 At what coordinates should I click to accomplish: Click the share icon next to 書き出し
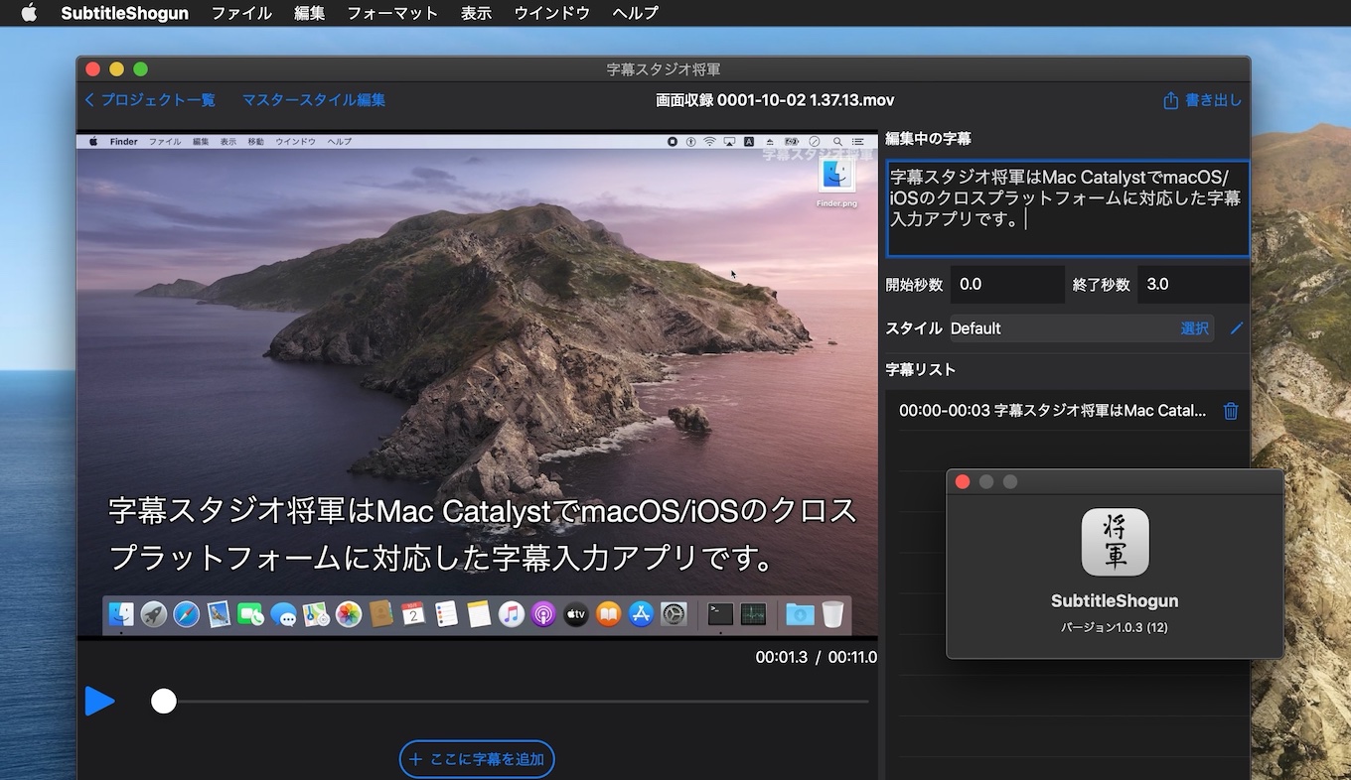pyautogui.click(x=1170, y=100)
